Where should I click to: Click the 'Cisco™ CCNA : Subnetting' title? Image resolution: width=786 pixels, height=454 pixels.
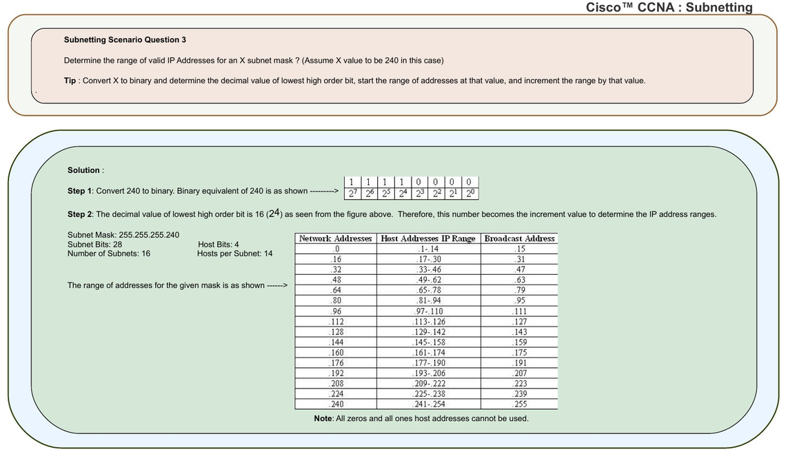[669, 7]
